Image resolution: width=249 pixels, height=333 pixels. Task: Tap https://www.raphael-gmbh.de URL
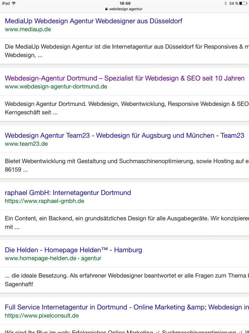pyautogui.click(x=45, y=201)
